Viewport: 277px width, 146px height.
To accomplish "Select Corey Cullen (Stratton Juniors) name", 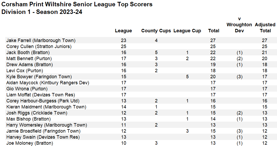I will (39, 46).
